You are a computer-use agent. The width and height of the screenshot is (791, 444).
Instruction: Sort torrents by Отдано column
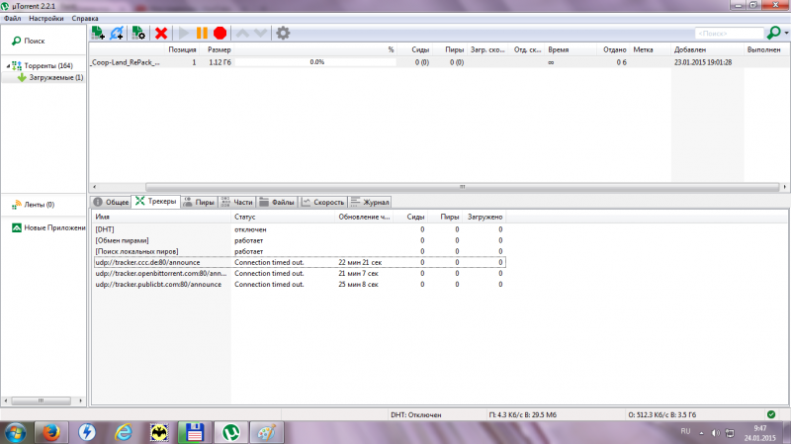pyautogui.click(x=614, y=49)
